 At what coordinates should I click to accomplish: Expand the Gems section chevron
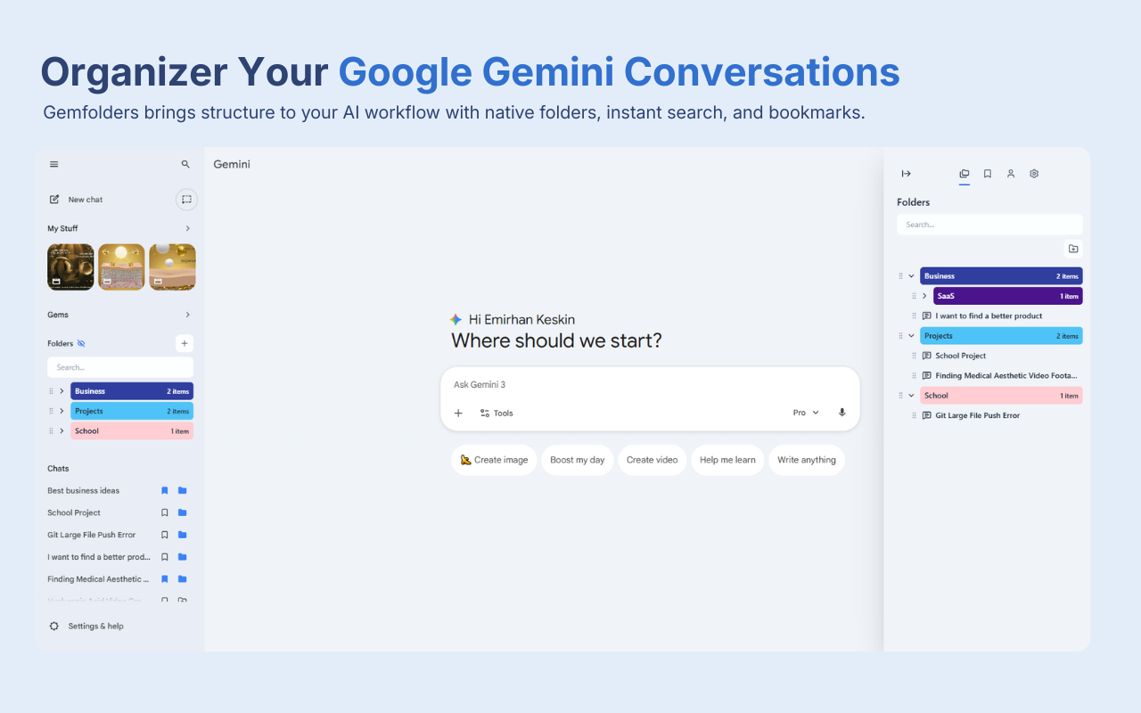187,315
